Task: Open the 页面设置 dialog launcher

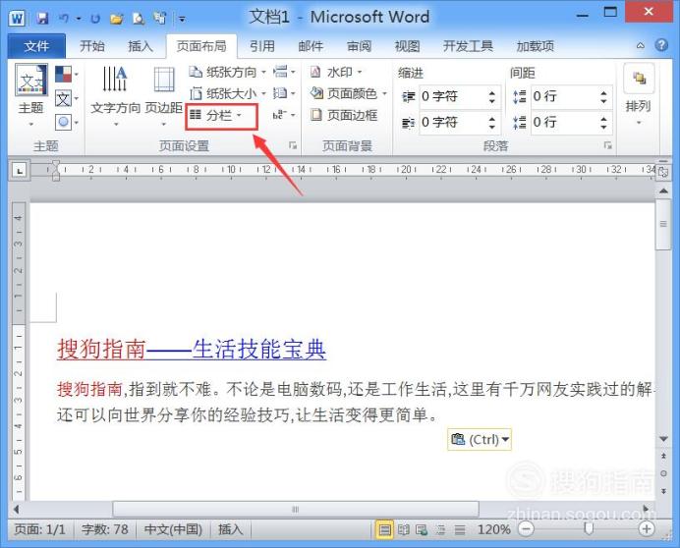Action: pos(293,145)
